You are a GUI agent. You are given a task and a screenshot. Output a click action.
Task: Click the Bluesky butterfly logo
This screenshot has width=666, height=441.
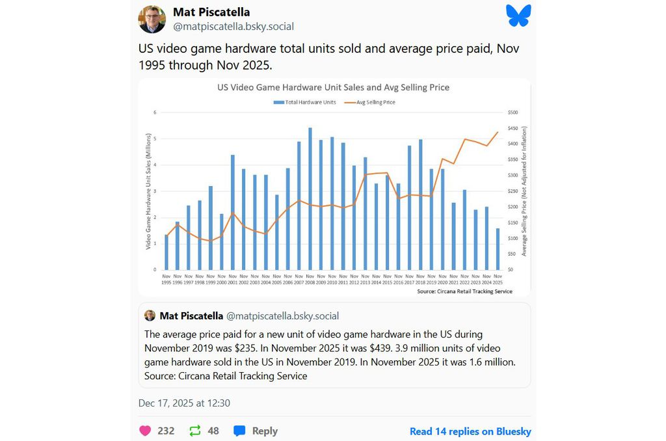[x=518, y=16]
